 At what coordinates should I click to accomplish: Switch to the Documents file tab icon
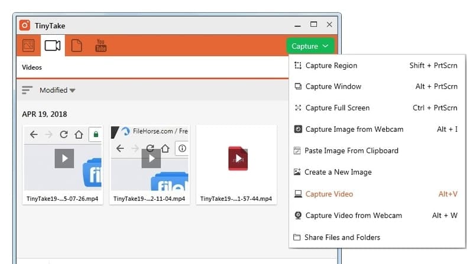click(77, 45)
